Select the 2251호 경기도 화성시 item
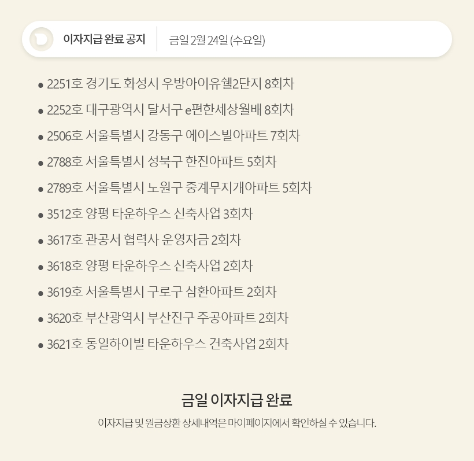 [171, 84]
